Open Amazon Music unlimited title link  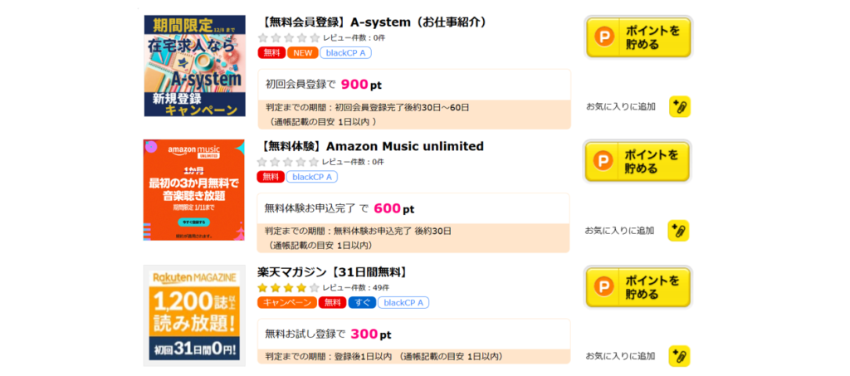pyautogui.click(x=370, y=146)
